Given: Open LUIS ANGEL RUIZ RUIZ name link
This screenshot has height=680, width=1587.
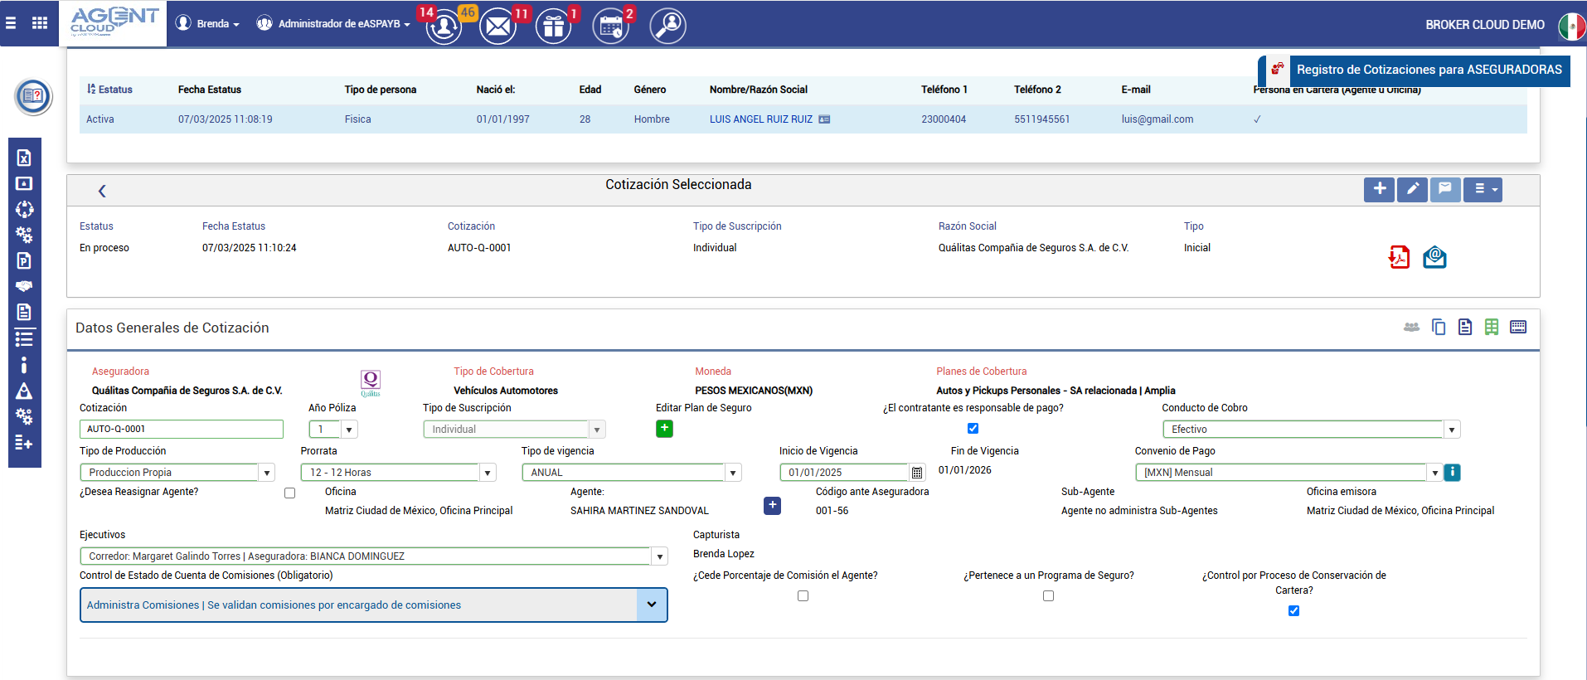Looking at the screenshot, I should point(761,119).
